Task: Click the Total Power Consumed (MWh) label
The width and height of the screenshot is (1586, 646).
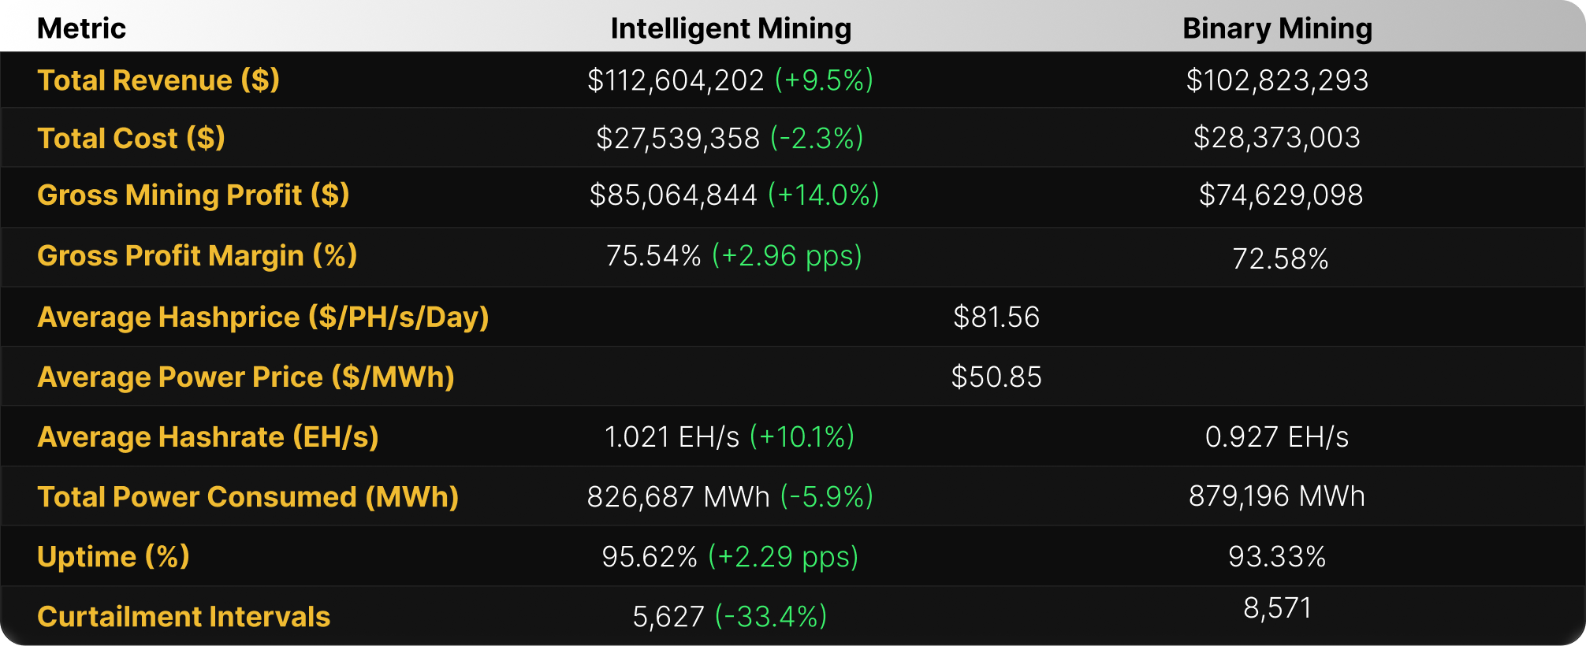Action: pyautogui.click(x=248, y=496)
